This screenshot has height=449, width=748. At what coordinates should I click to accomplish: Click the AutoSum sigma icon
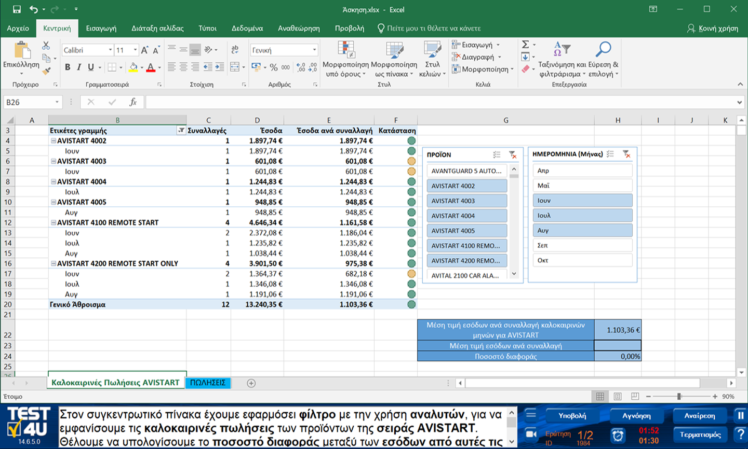(526, 45)
